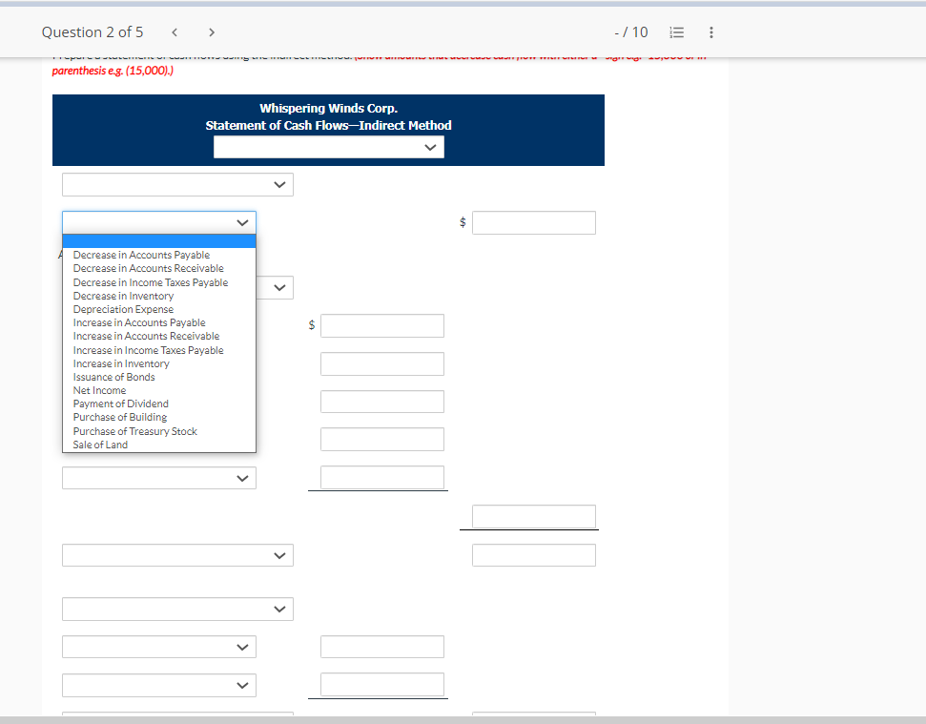Open the dropdown above the subtotal line
This screenshot has width=926, height=724.
[x=159, y=478]
